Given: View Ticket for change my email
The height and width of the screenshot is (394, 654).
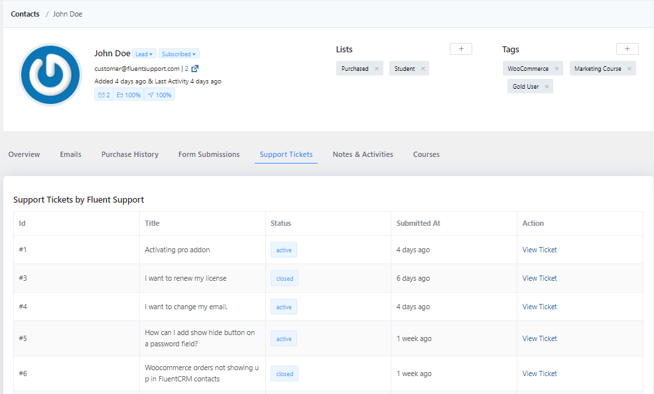Looking at the screenshot, I should (539, 307).
